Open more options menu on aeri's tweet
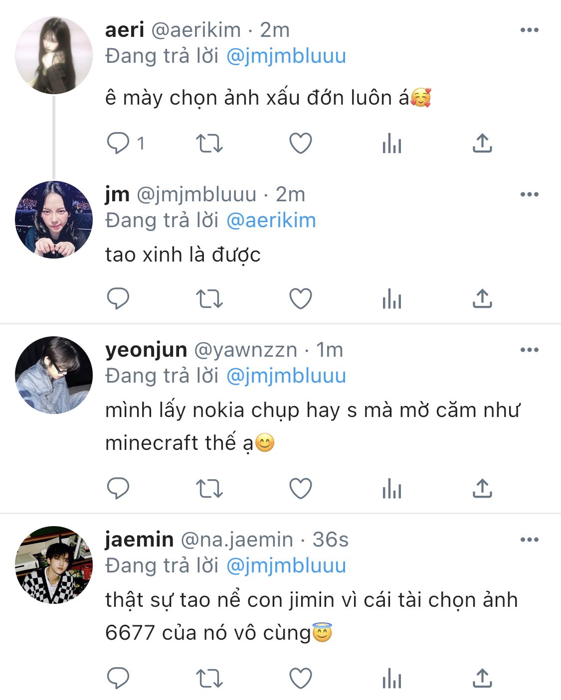This screenshot has width=561, height=700. pyautogui.click(x=529, y=30)
